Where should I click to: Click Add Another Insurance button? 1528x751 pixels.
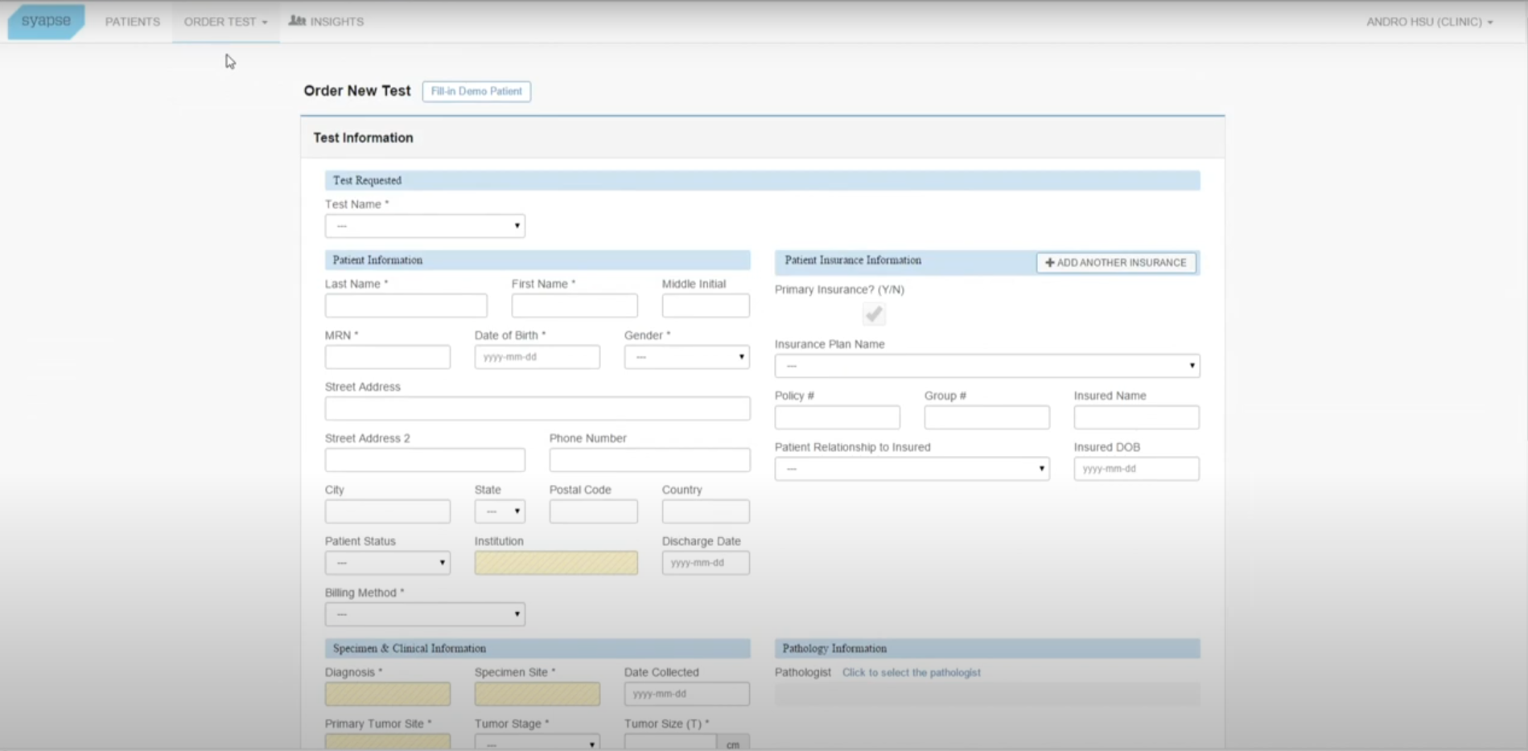pos(1115,263)
